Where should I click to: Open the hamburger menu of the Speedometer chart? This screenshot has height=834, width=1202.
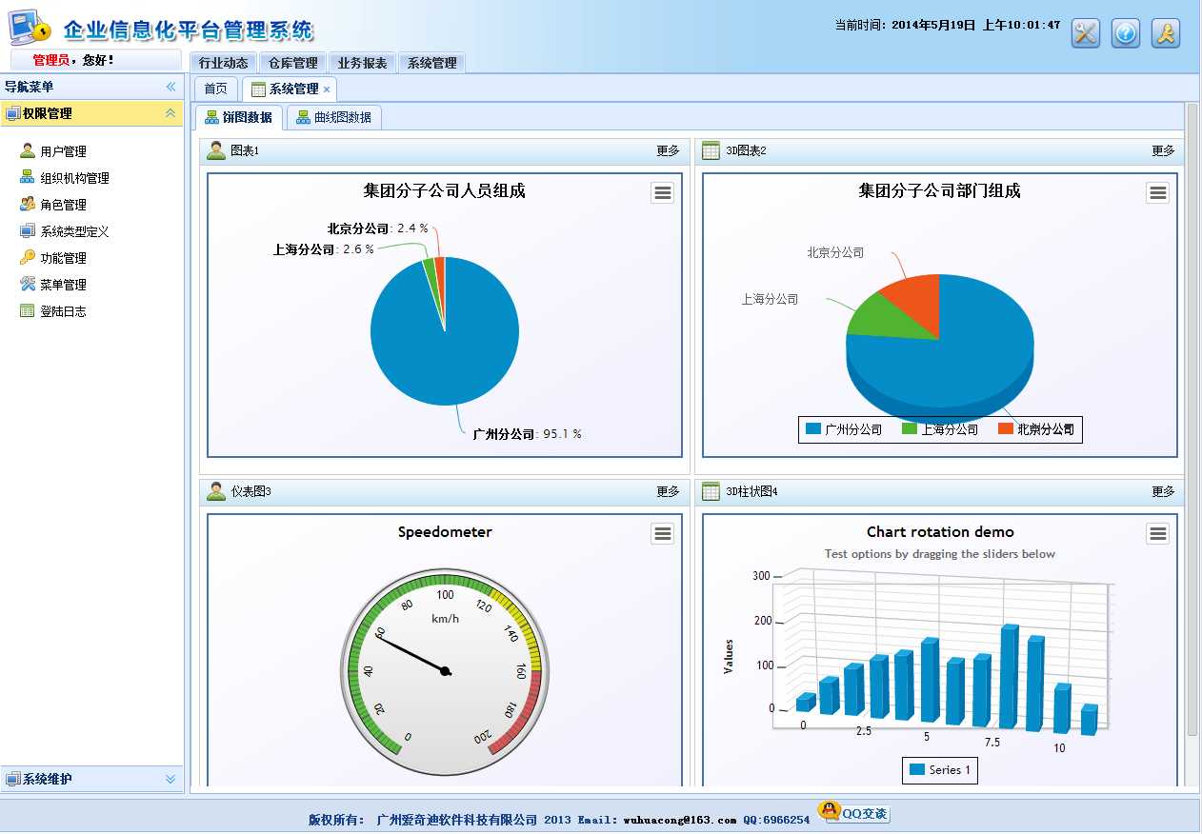point(663,534)
